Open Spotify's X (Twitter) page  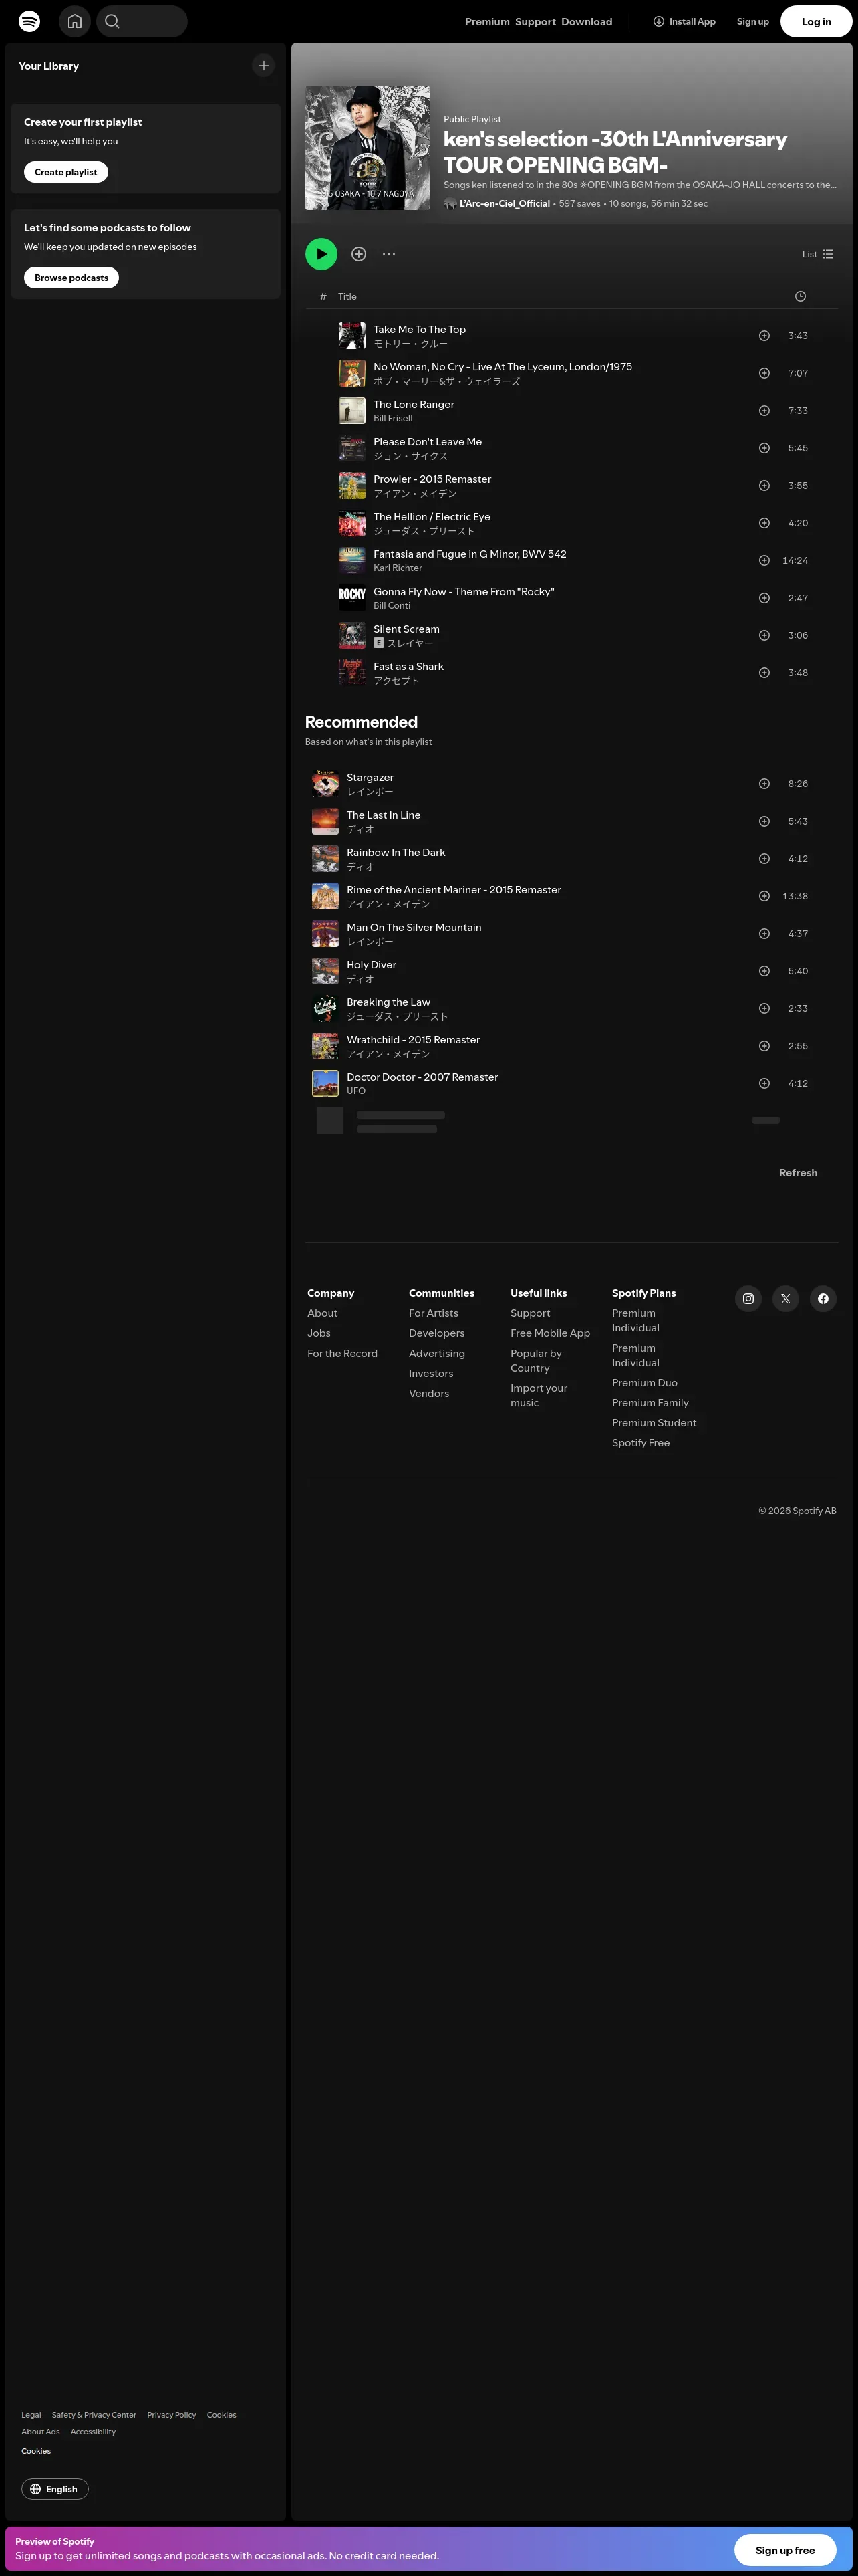(x=786, y=1299)
